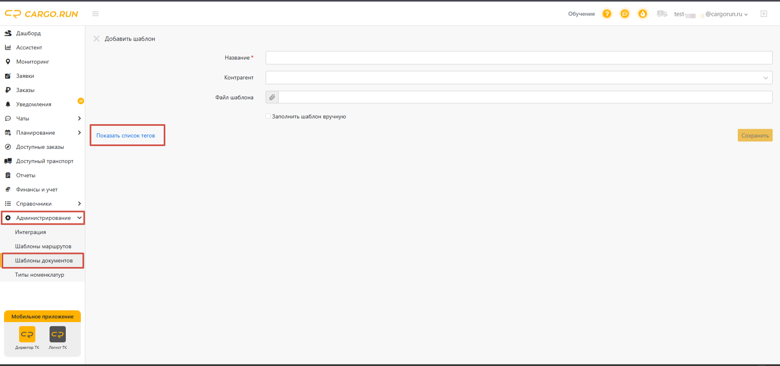
Task: Click the orange flame icon in header
Action: coord(643,14)
